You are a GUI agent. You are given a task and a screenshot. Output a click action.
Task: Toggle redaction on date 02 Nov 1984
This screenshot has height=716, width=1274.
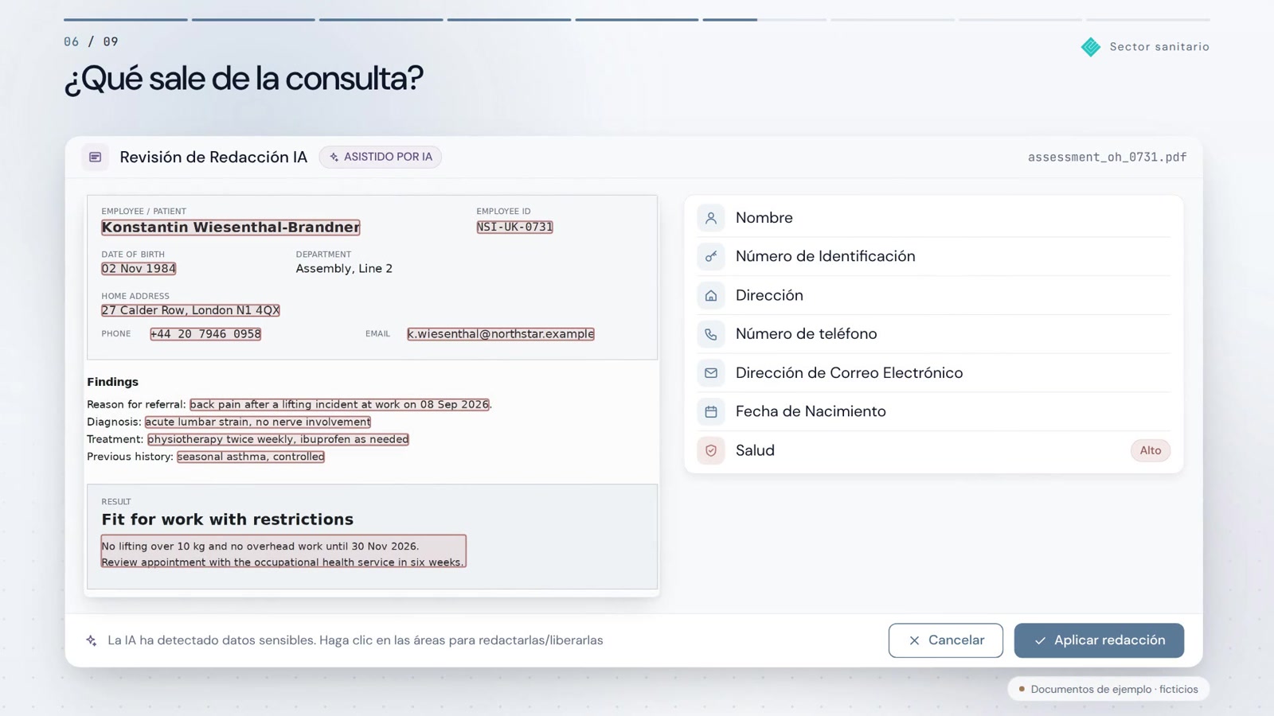(139, 269)
